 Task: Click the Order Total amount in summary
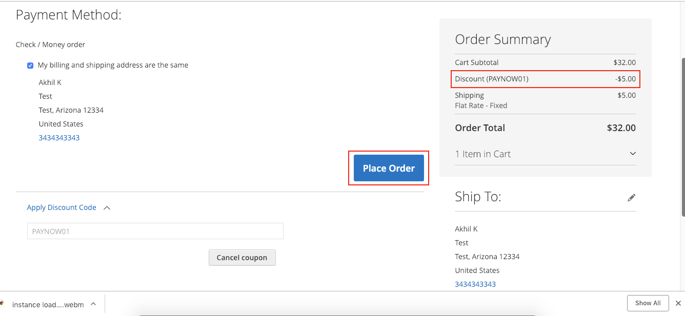pos(621,128)
